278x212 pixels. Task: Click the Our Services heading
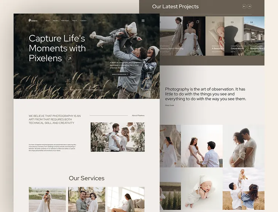coord(87,178)
